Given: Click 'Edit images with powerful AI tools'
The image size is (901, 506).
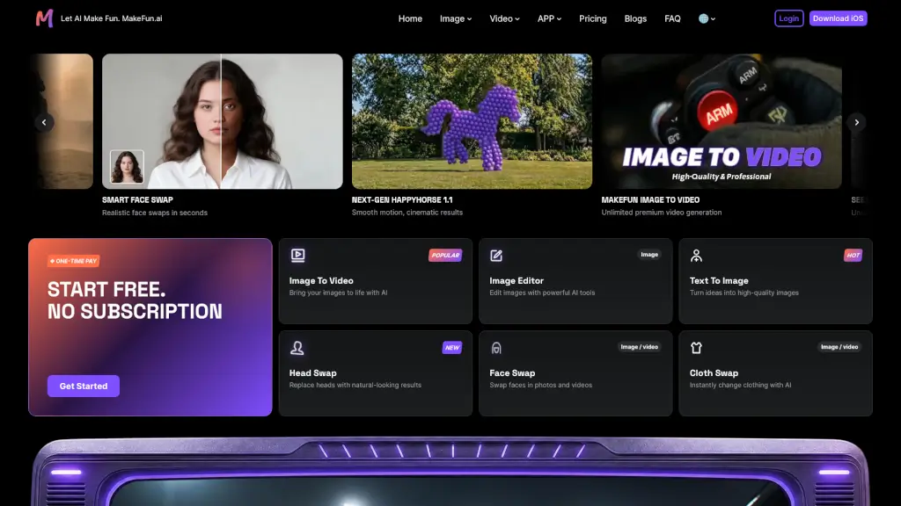Looking at the screenshot, I should [x=542, y=293].
